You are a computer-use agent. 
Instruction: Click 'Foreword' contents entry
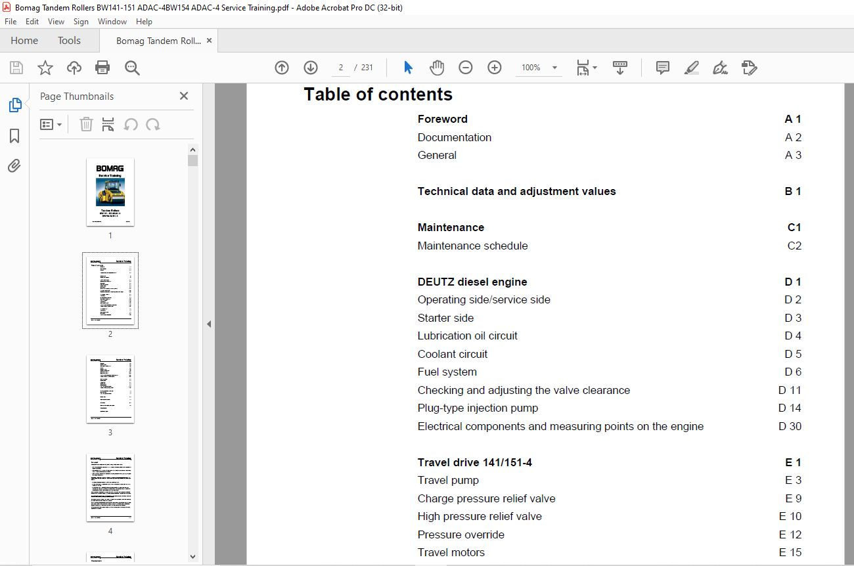coord(443,119)
